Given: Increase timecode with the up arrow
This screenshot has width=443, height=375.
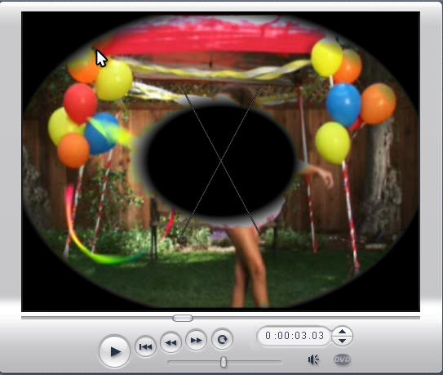Looking at the screenshot, I should tap(342, 332).
